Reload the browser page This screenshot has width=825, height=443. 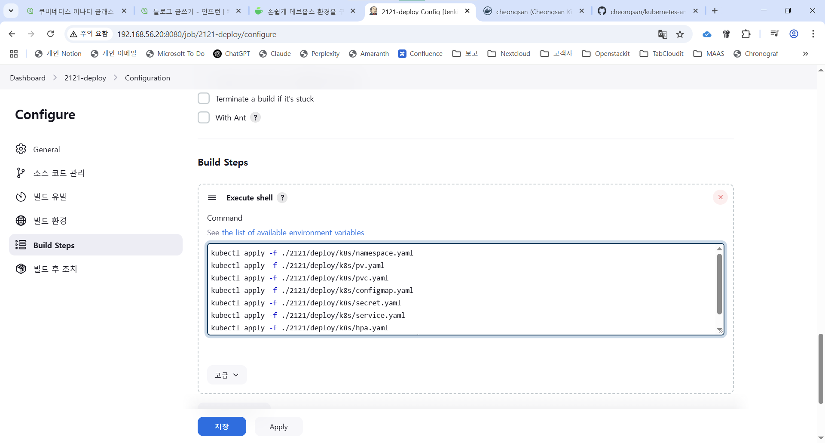51,34
